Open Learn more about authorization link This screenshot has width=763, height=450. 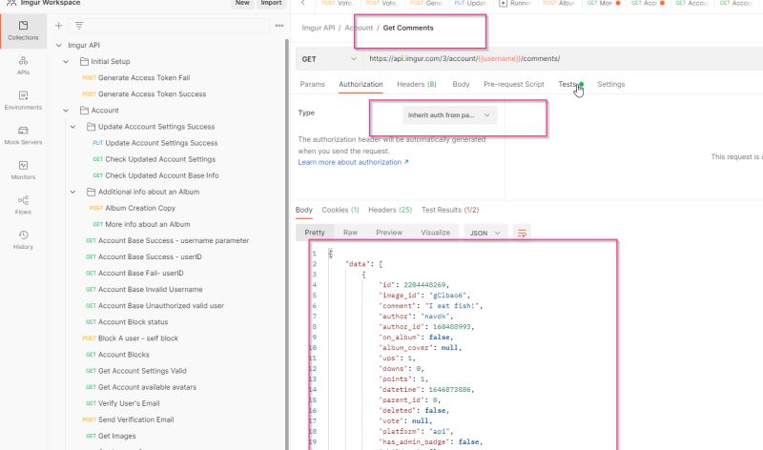pyautogui.click(x=353, y=162)
